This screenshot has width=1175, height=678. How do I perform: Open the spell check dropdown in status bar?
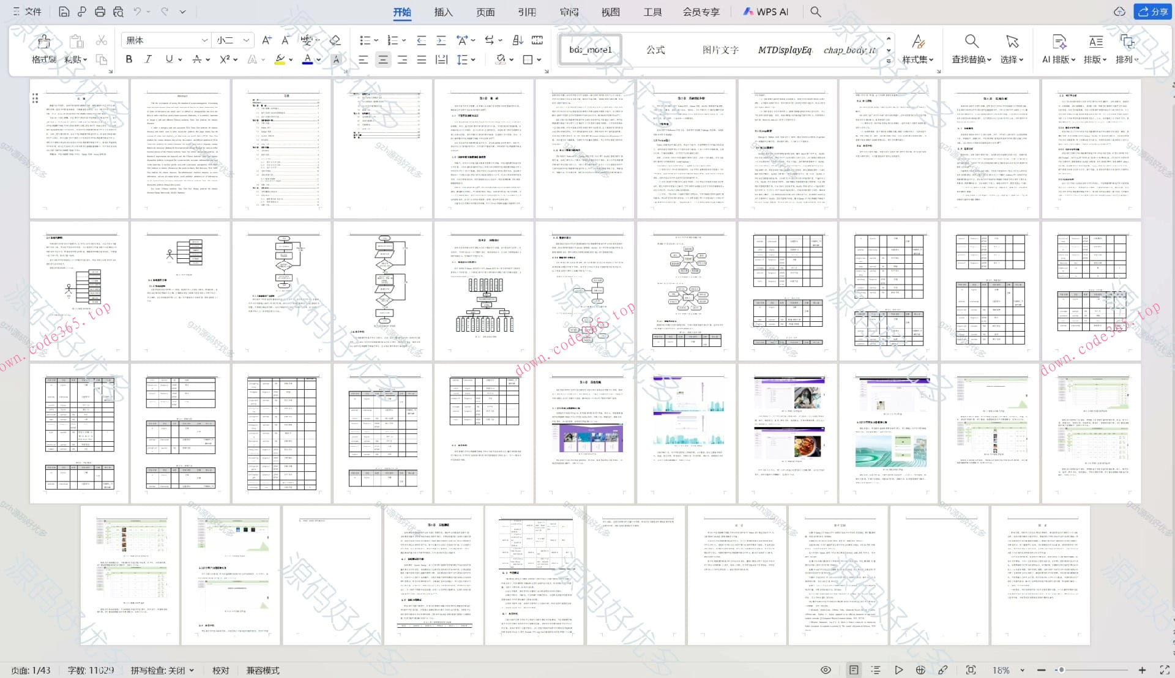192,671
